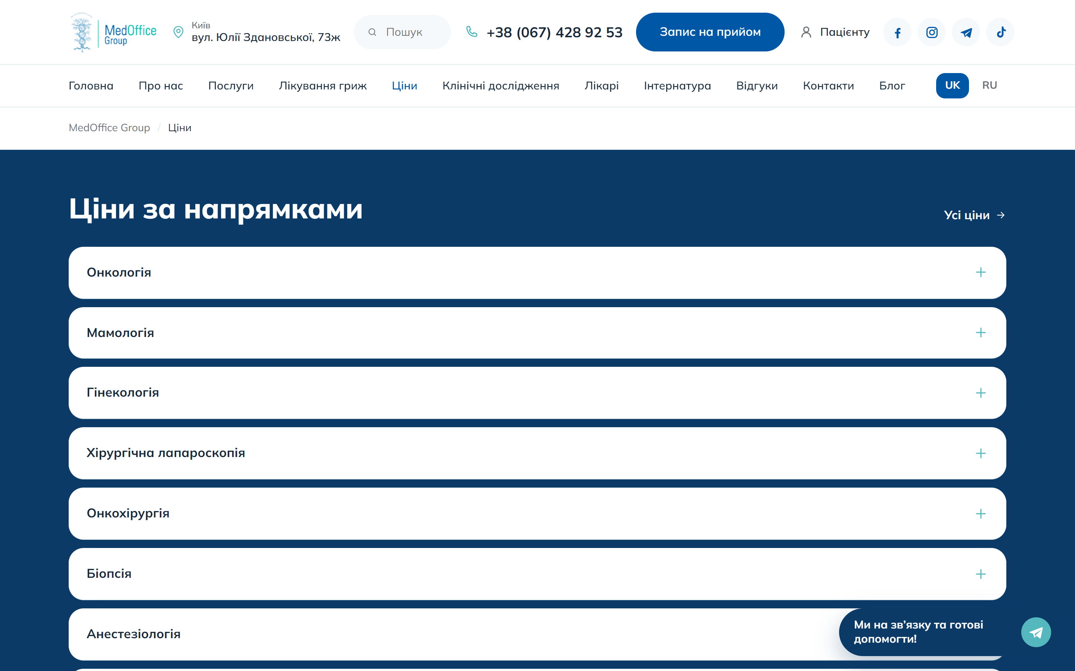Click the search magnifier icon
1075x671 pixels.
tap(372, 32)
